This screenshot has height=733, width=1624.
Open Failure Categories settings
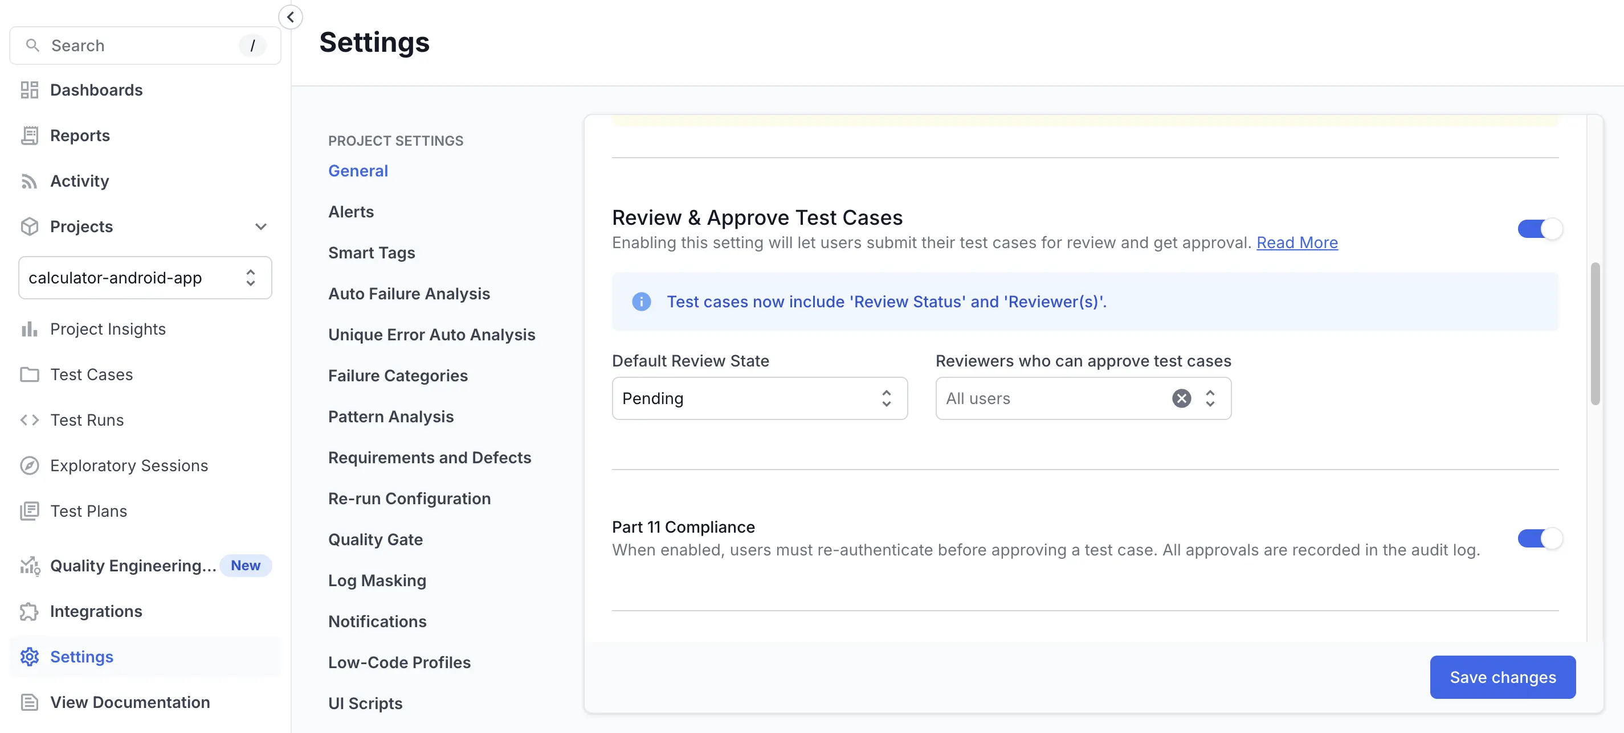[398, 375]
